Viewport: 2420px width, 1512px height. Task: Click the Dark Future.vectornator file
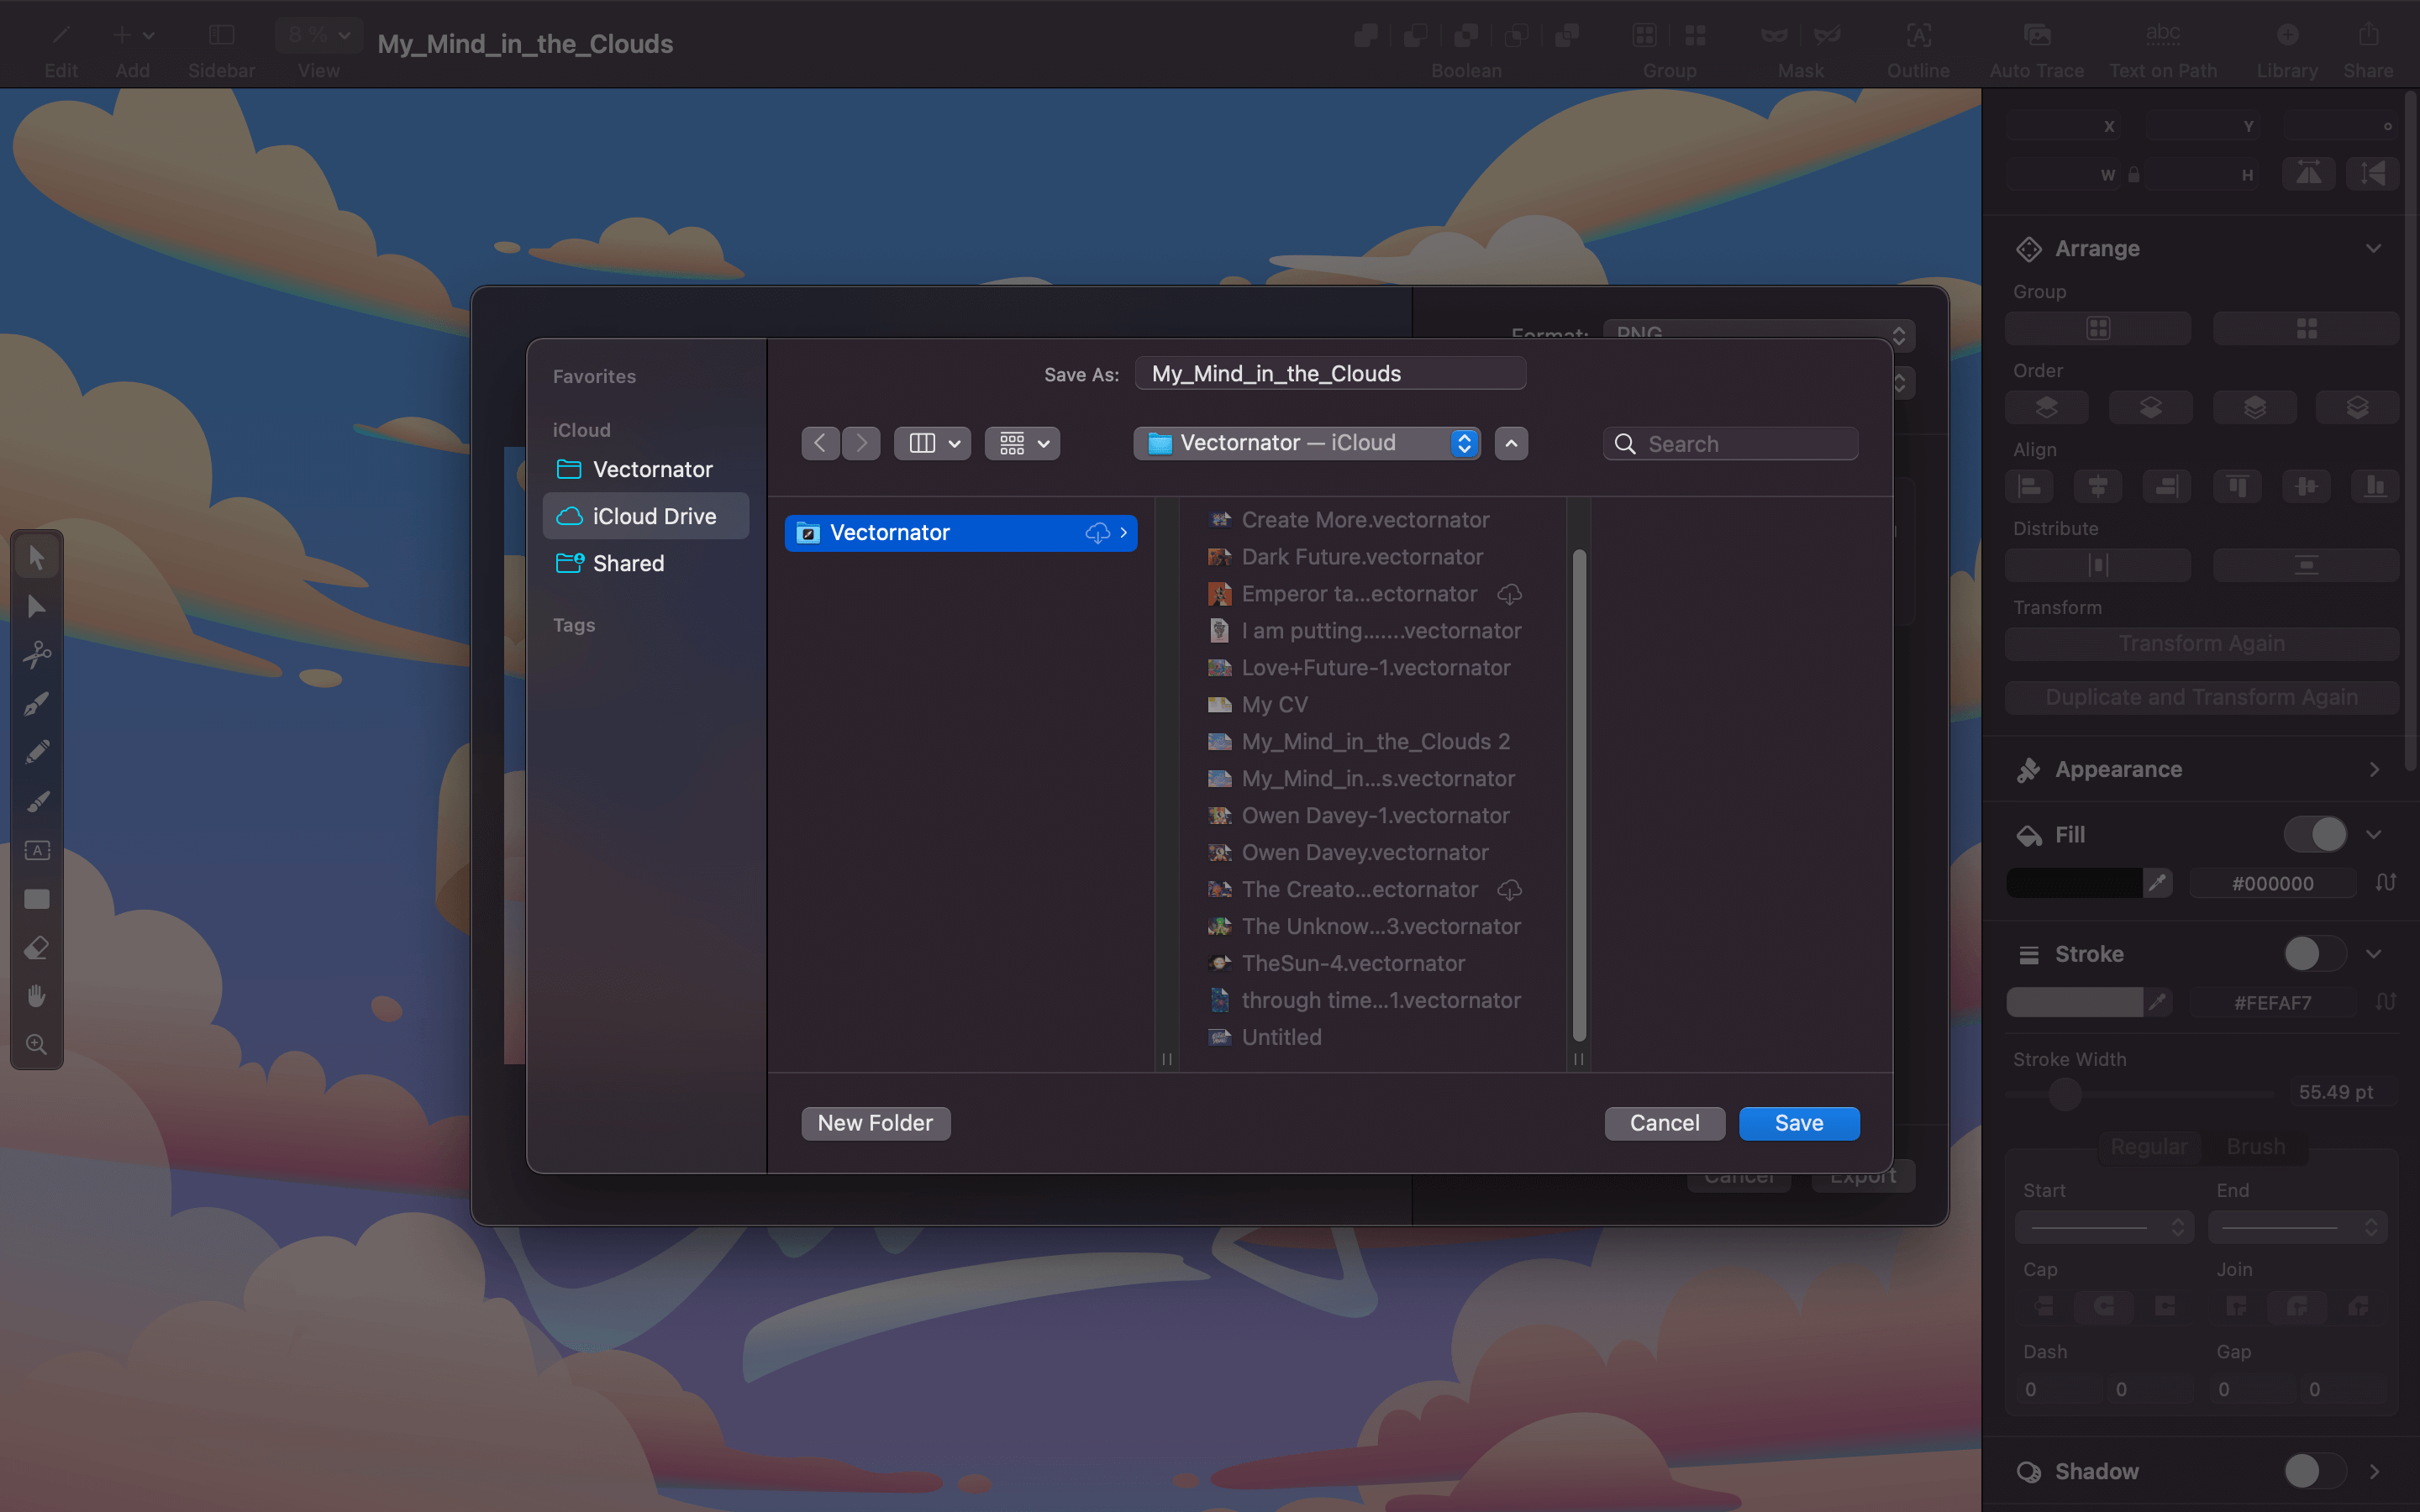tap(1362, 557)
